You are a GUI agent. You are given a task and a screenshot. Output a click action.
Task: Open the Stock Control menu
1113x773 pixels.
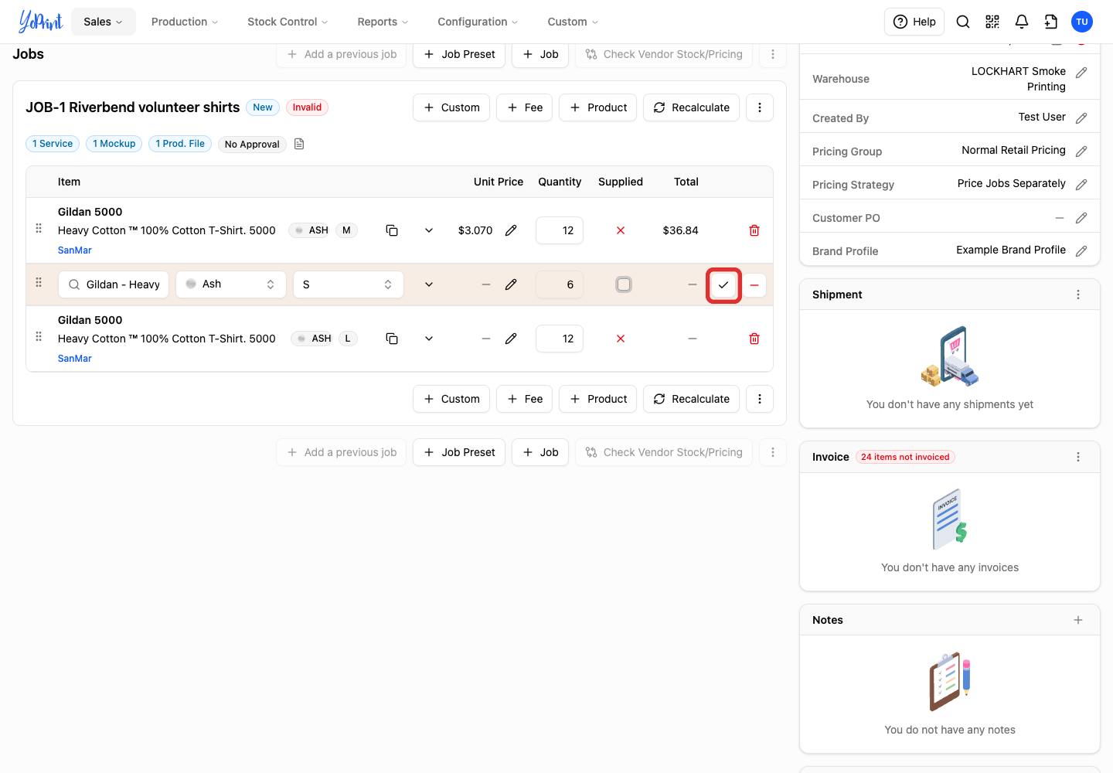coord(288,22)
